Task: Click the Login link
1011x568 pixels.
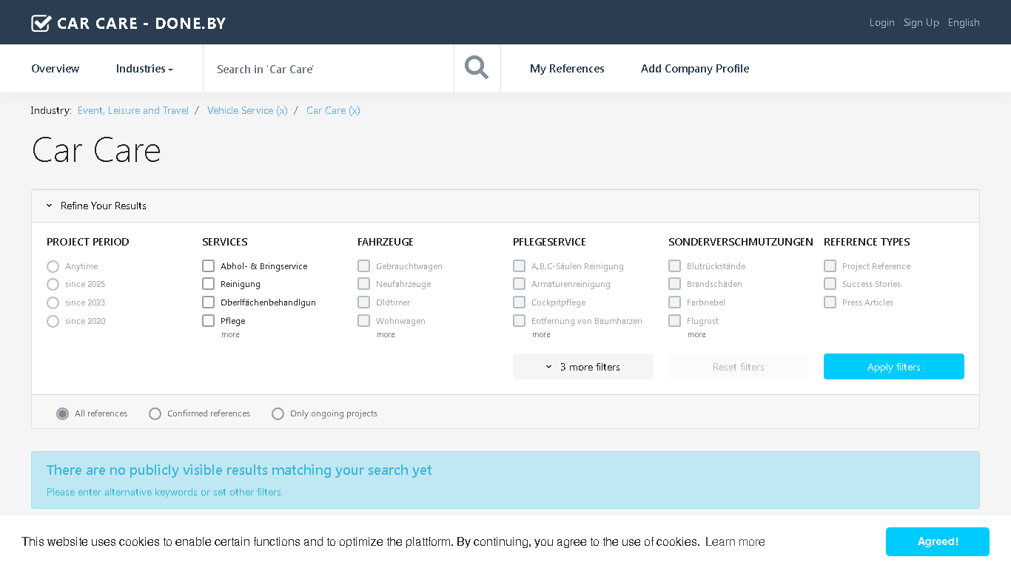Action: click(x=881, y=22)
